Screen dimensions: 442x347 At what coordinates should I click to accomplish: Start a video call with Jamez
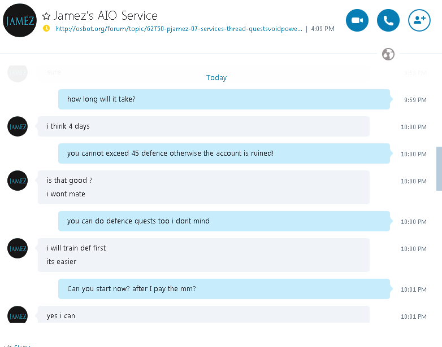(357, 20)
